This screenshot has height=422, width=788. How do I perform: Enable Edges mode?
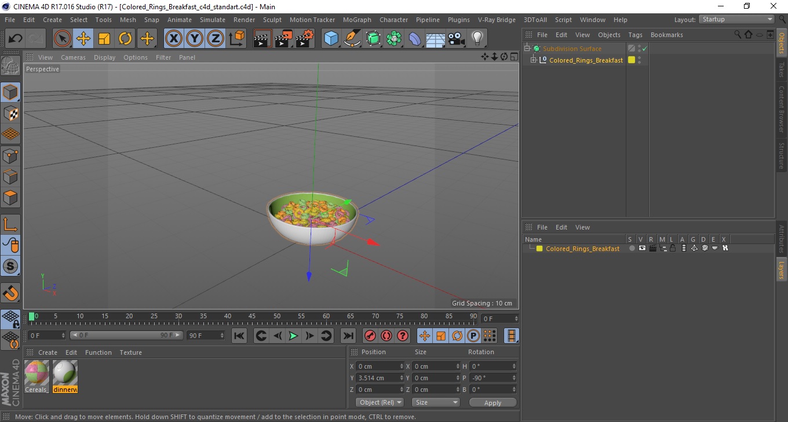click(10, 176)
